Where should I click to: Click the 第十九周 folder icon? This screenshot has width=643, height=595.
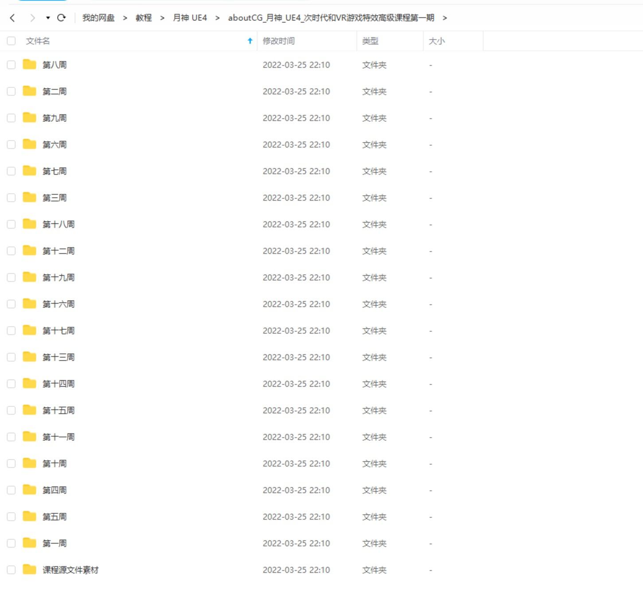click(29, 277)
